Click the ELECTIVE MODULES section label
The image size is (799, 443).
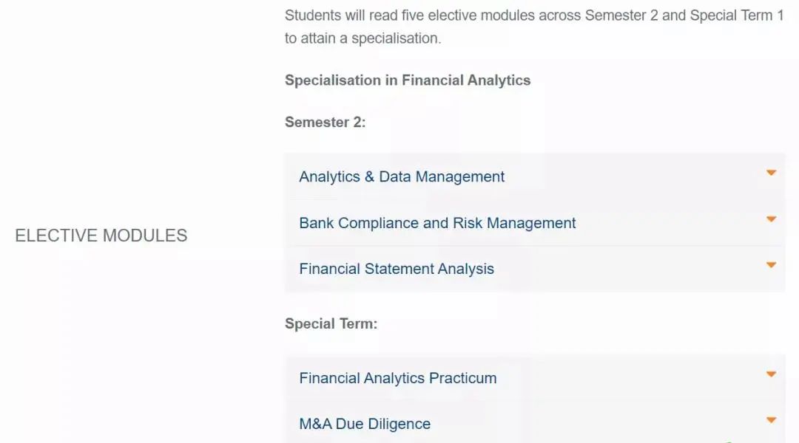coord(101,236)
